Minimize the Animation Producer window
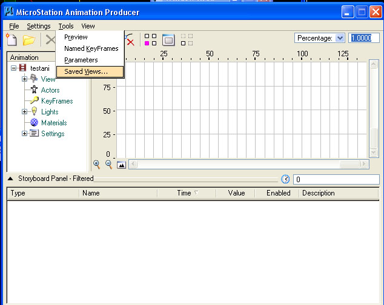This screenshot has width=384, height=305. [x=348, y=12]
